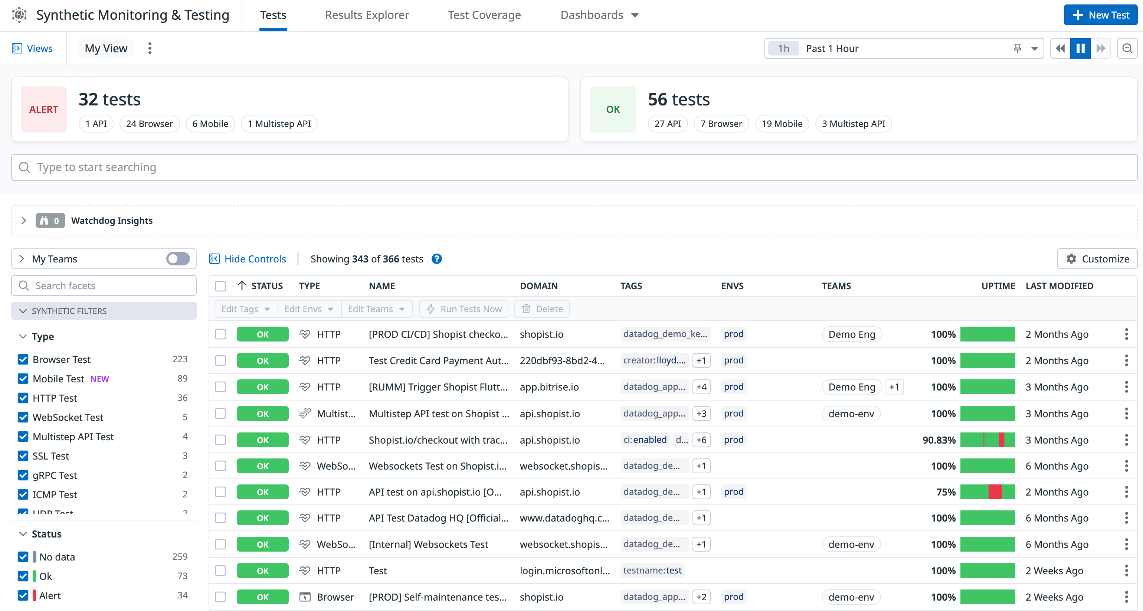Click the Hide Controls panel icon

(x=214, y=259)
